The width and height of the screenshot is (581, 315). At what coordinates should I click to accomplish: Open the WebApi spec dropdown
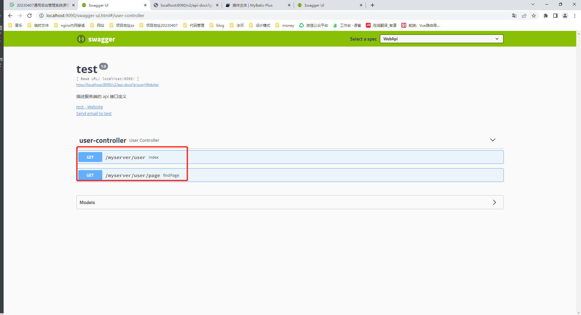441,39
